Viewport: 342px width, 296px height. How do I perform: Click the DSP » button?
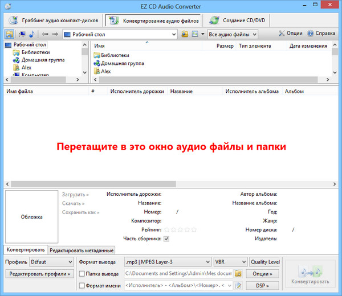pos(262,286)
